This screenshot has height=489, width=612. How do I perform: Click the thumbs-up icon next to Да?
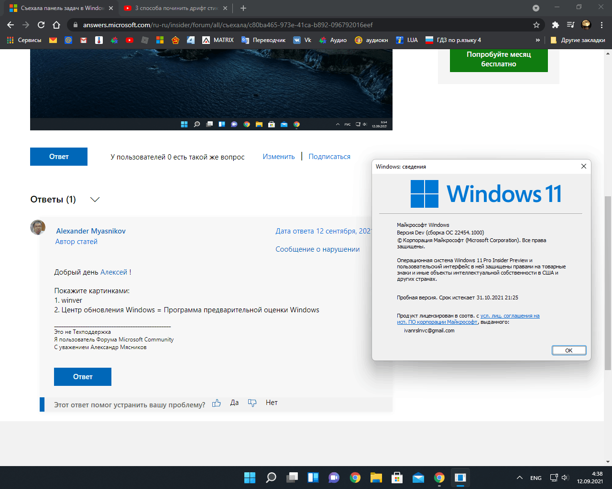pos(217,403)
